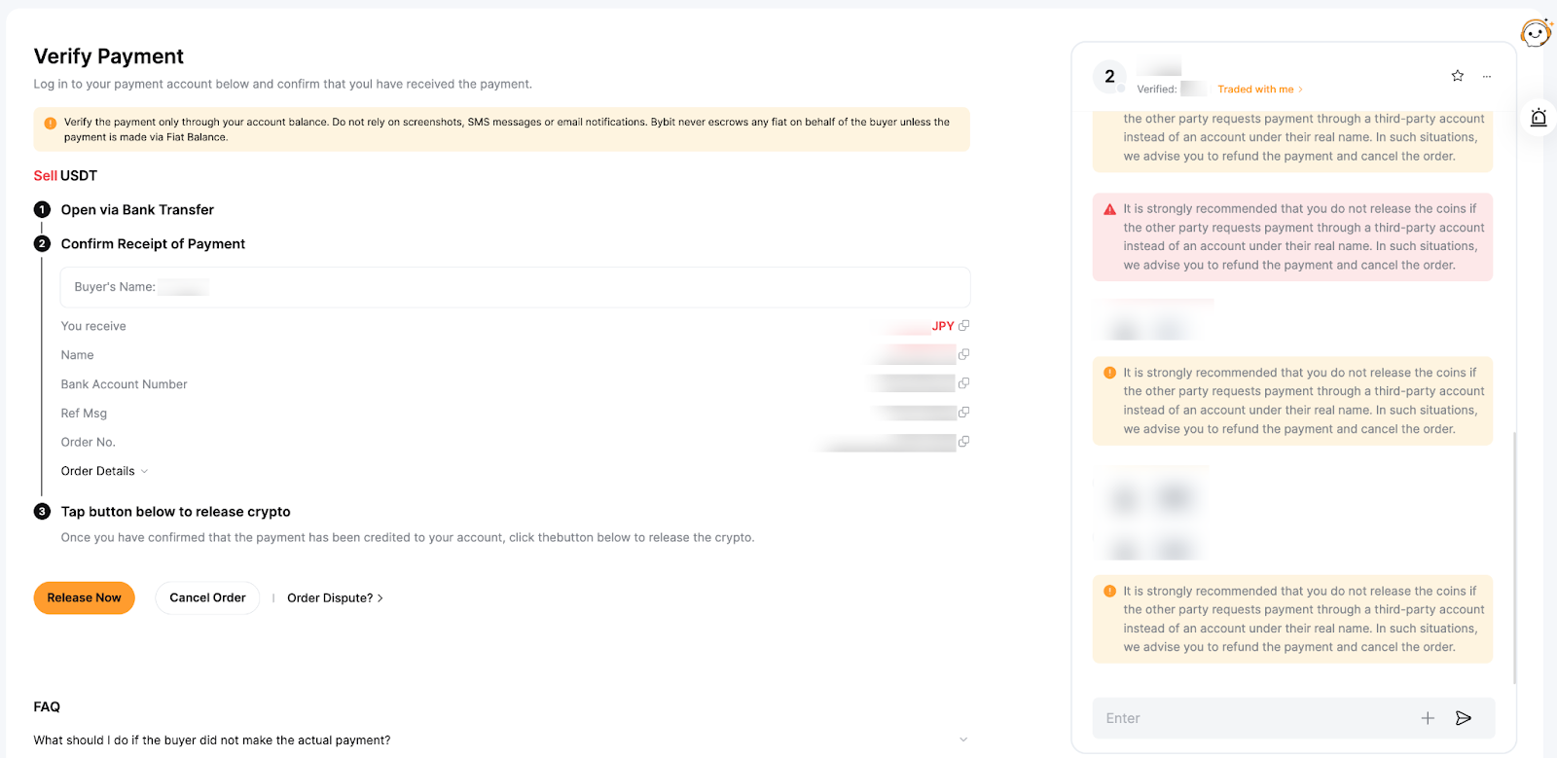The image size is (1557, 758).
Task: Open the Order Dispute link
Action: click(x=335, y=598)
